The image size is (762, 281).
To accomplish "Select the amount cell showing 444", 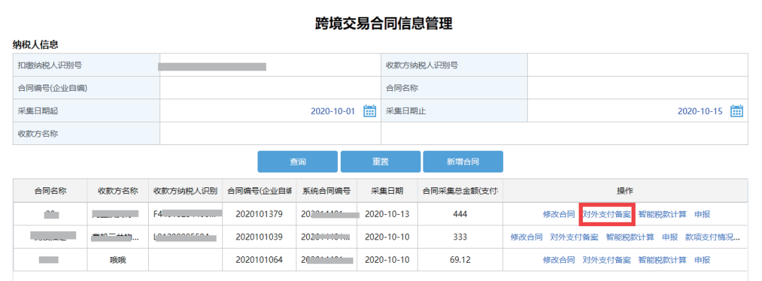I will pos(461,214).
